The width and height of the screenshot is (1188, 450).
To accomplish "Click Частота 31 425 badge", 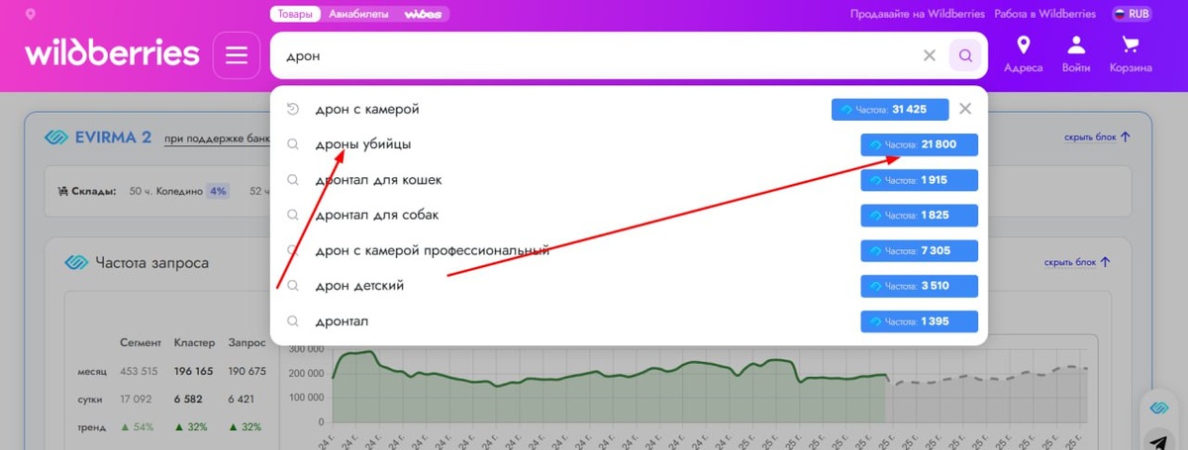I will tap(890, 110).
